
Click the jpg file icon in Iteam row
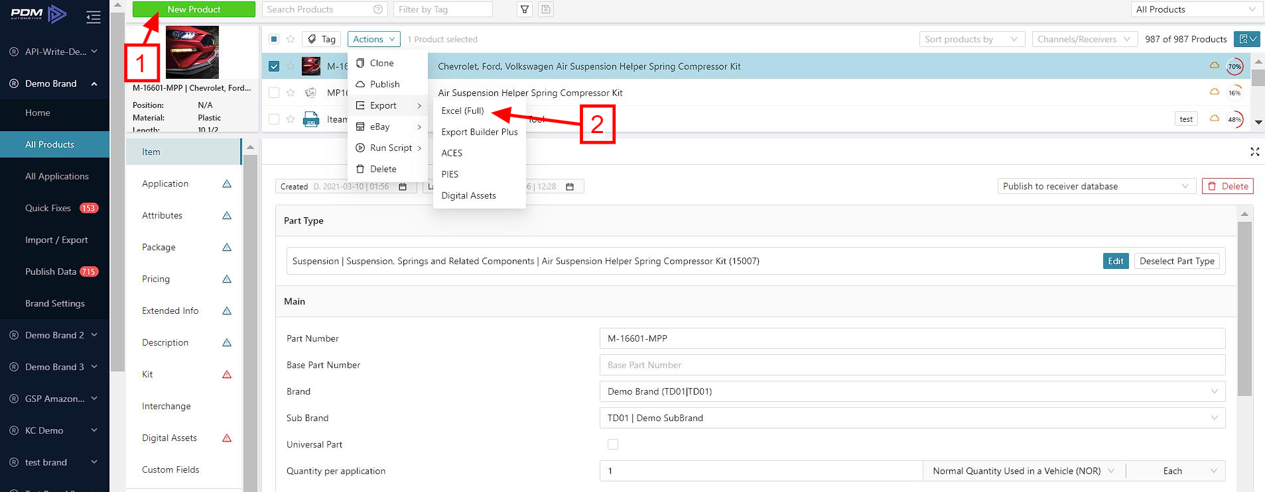tap(311, 119)
